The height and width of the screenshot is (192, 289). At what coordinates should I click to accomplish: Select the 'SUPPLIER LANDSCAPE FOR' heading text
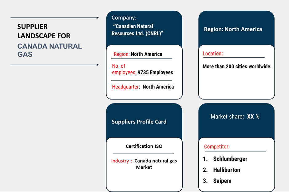coord(44,31)
